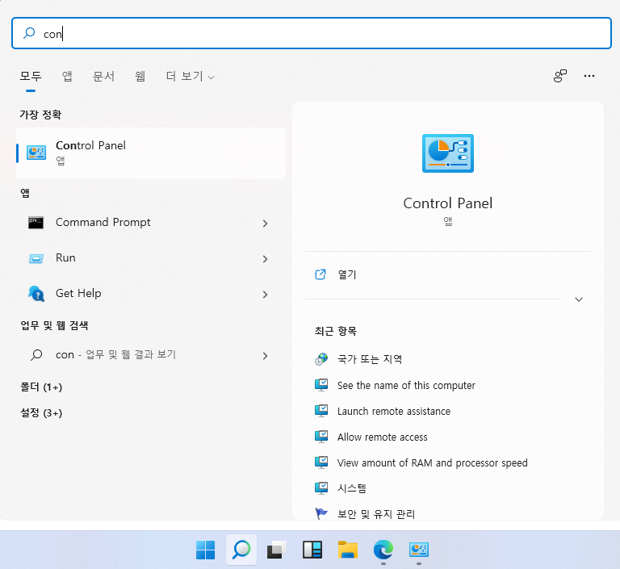Click the Control Panel icon in best match
The width and height of the screenshot is (620, 569).
coord(36,153)
